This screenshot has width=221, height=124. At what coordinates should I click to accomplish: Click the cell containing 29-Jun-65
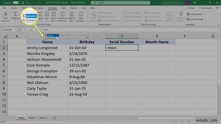click(87, 71)
